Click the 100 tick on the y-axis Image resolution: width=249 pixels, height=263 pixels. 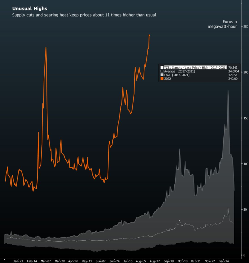[246, 164]
